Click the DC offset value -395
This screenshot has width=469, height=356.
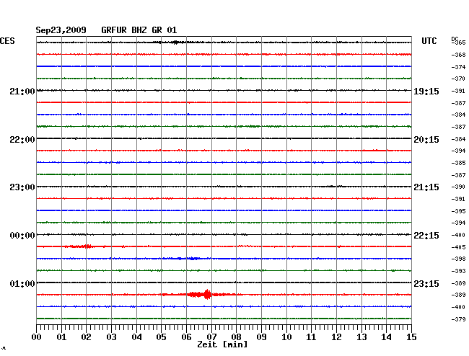coord(458,211)
